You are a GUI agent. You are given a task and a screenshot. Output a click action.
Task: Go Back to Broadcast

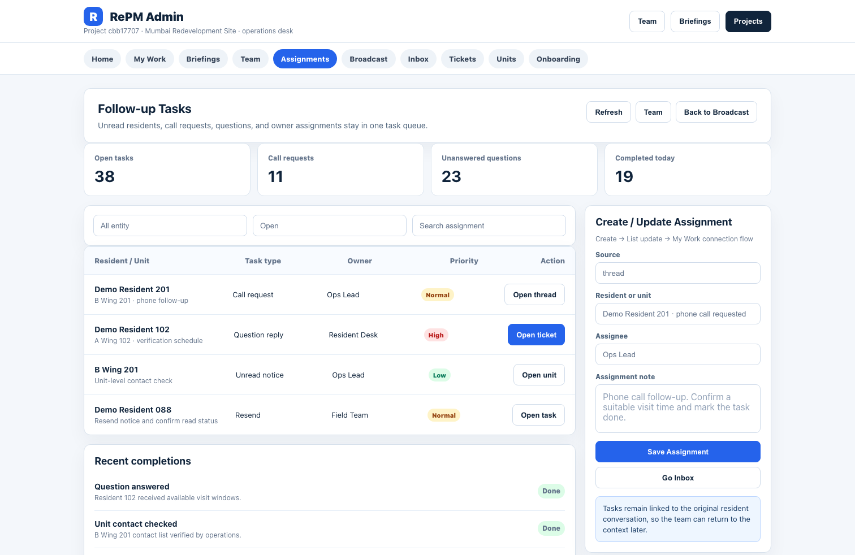coord(716,112)
